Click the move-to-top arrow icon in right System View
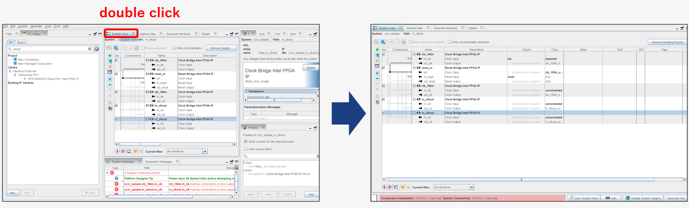The image size is (689, 208). (x=377, y=73)
